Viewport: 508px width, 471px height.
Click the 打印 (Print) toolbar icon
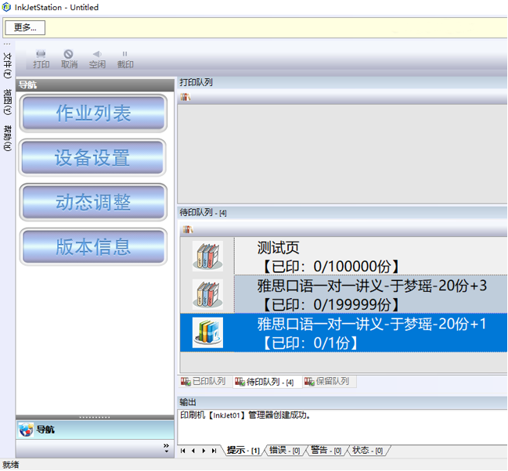41,59
